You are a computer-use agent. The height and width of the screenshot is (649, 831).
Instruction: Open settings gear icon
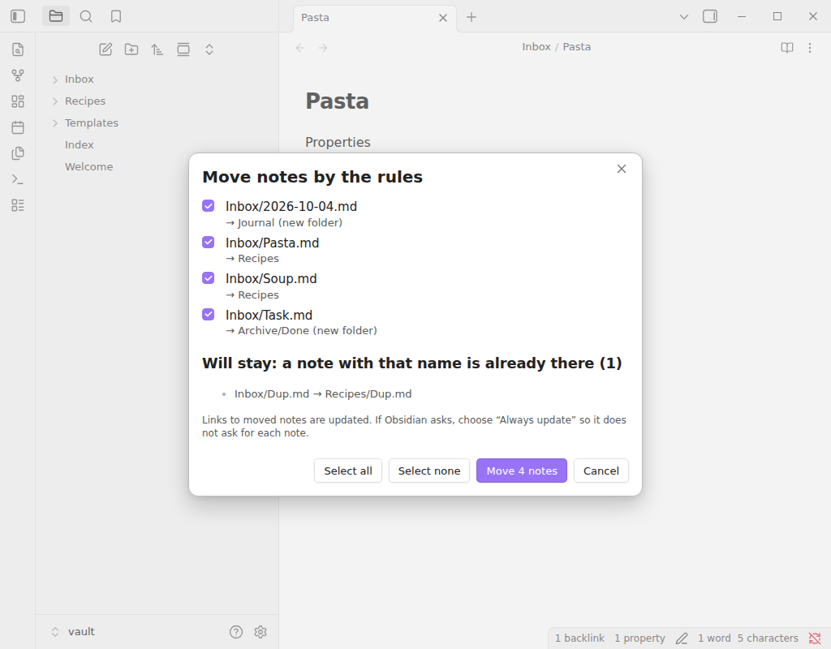pyautogui.click(x=260, y=631)
